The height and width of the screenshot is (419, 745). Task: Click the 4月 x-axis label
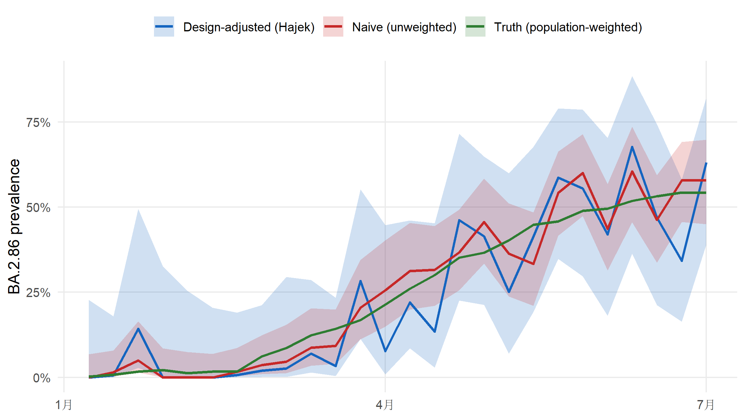(x=385, y=405)
